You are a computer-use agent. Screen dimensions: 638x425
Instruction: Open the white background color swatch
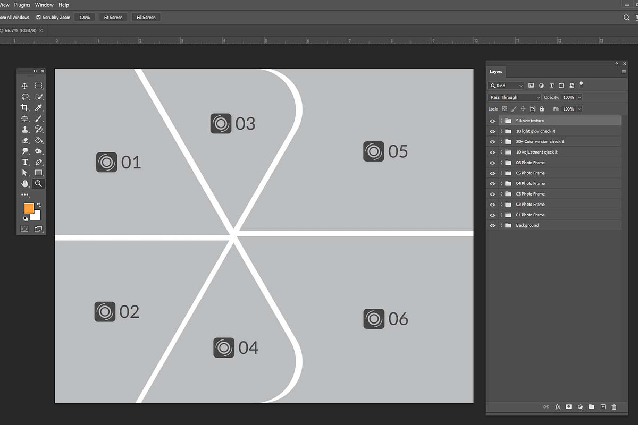pos(36,215)
